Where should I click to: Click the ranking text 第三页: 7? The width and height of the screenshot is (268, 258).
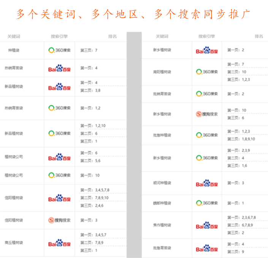(x=89, y=50)
